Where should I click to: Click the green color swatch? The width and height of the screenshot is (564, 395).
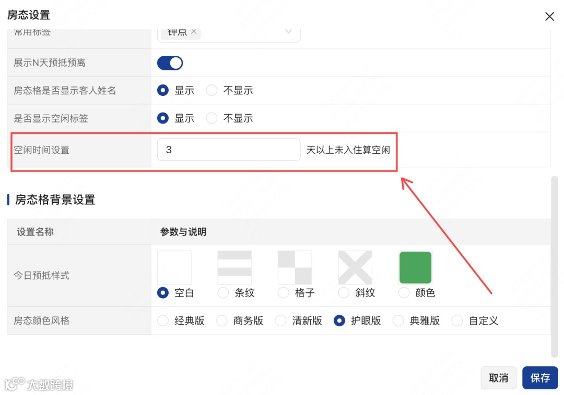pyautogui.click(x=416, y=268)
